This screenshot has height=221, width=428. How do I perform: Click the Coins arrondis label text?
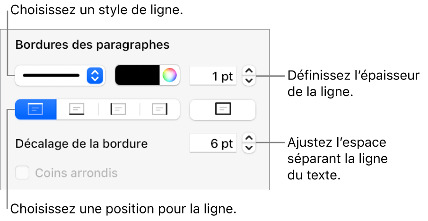click(x=76, y=173)
